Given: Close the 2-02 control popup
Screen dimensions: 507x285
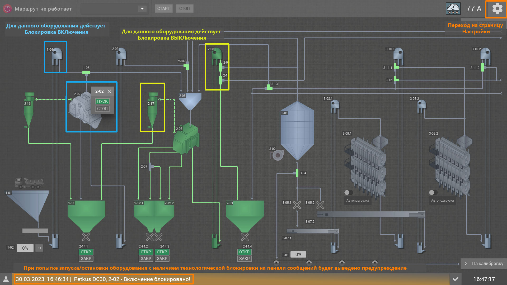Looking at the screenshot, I should (109, 91).
